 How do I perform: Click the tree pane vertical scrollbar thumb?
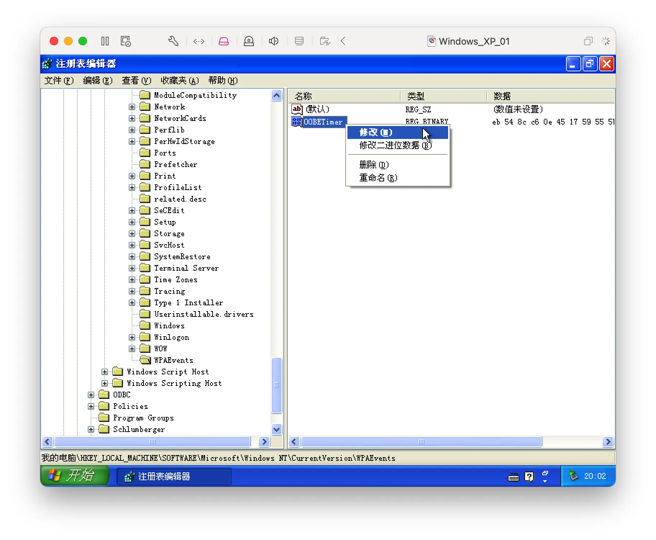277,385
